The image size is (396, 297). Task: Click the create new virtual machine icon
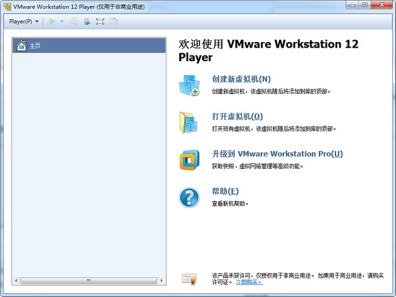click(190, 85)
